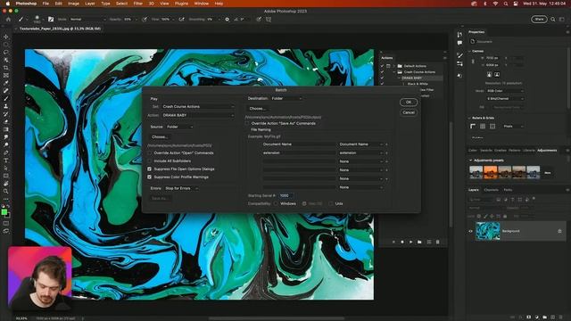Screen dimensions: 571x321
Task: Switch to the Swatches tab
Action: click(486, 151)
